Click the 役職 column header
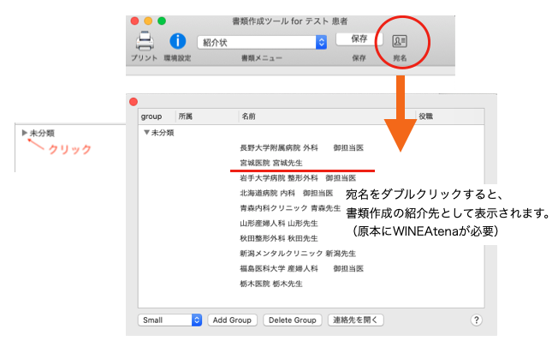558x347 pixels. [x=425, y=116]
